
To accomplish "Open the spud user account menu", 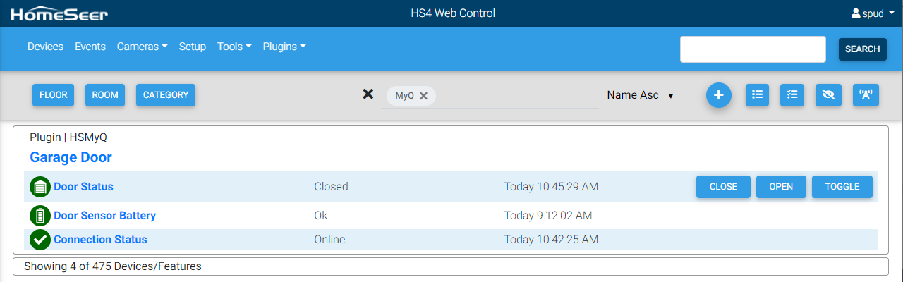I will (873, 13).
